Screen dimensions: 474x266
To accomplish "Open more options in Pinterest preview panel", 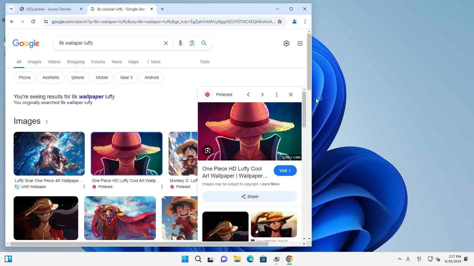I will [x=277, y=95].
